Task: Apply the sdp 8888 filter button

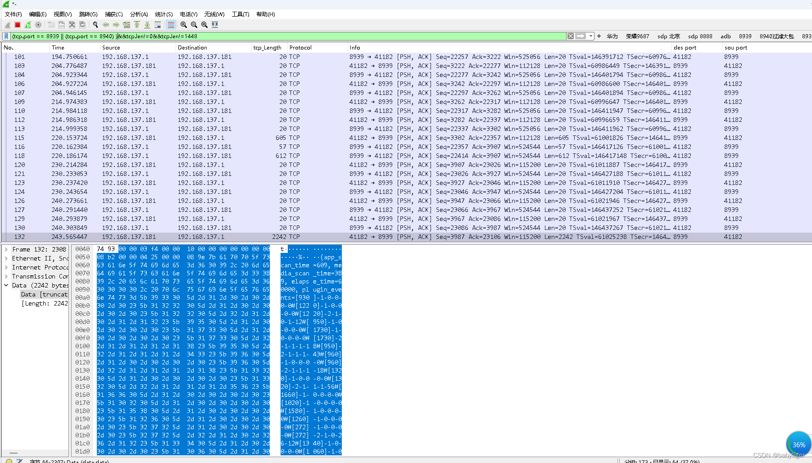Action: click(700, 36)
